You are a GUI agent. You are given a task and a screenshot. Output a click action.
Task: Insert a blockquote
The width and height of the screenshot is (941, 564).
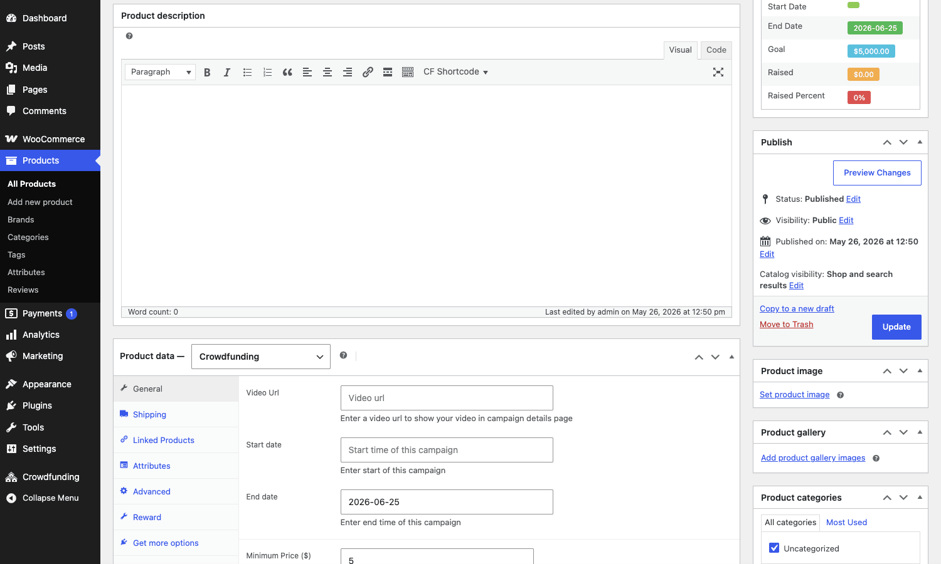click(287, 72)
